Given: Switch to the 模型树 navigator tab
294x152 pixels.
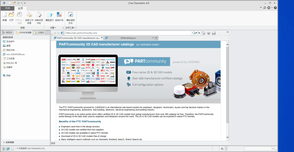Looking at the screenshot, I should (x=7, y=33).
